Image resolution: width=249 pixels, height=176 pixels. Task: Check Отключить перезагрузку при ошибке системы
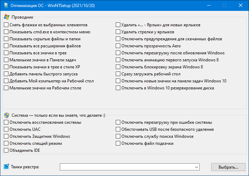(x=118, y=122)
